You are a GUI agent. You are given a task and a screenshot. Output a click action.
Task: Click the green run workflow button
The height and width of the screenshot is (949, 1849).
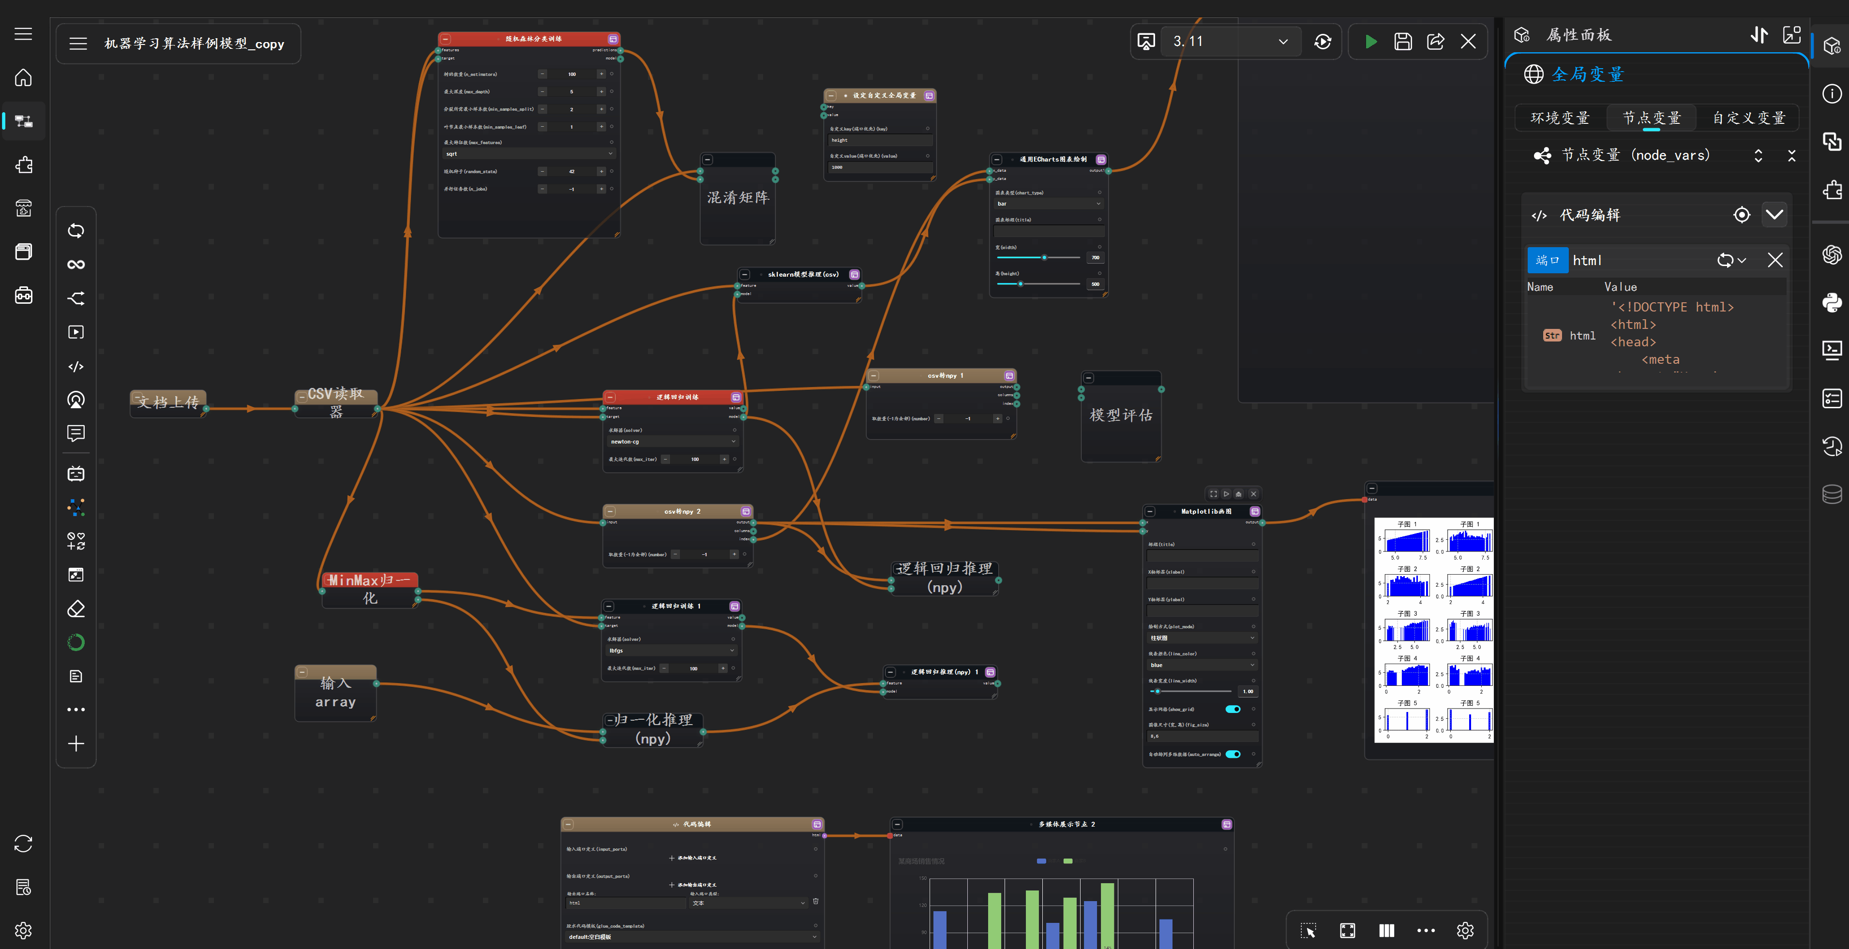point(1370,42)
